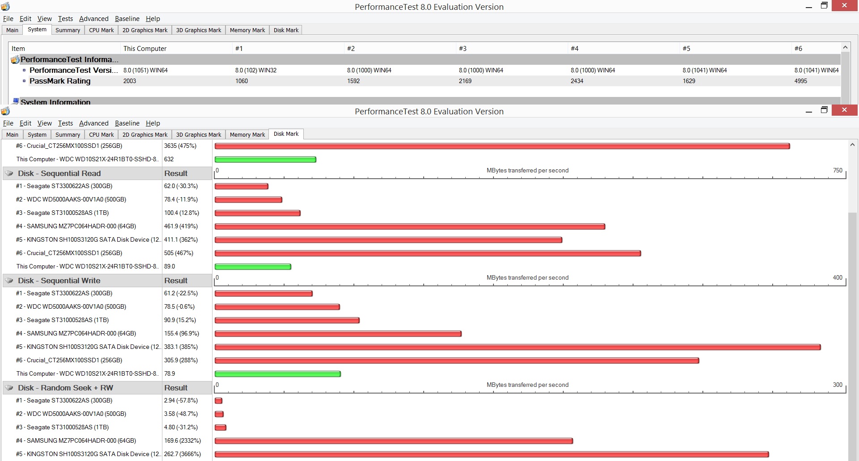Switch to CPU Mark tab in upper window
This screenshot has height=461, width=859.
[x=101, y=30]
